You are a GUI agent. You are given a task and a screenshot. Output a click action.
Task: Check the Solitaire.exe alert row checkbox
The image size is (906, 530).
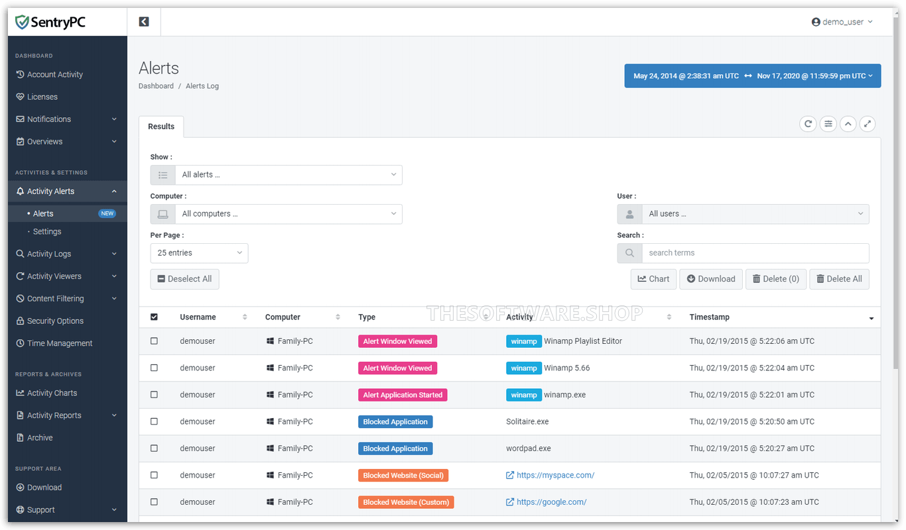155,421
